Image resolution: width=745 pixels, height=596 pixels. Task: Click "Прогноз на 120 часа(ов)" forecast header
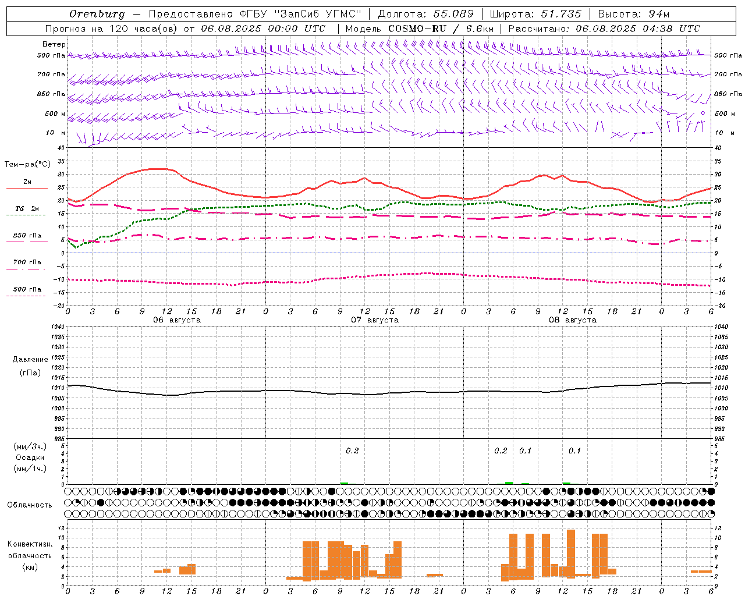[x=112, y=29]
